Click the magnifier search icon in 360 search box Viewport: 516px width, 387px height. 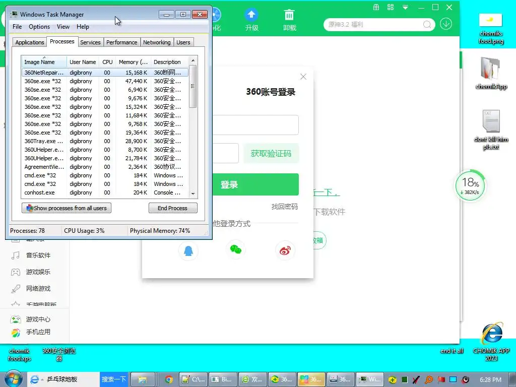(x=427, y=24)
